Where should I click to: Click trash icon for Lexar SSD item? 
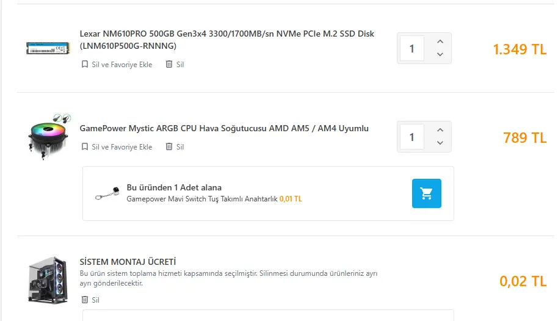(x=169, y=65)
